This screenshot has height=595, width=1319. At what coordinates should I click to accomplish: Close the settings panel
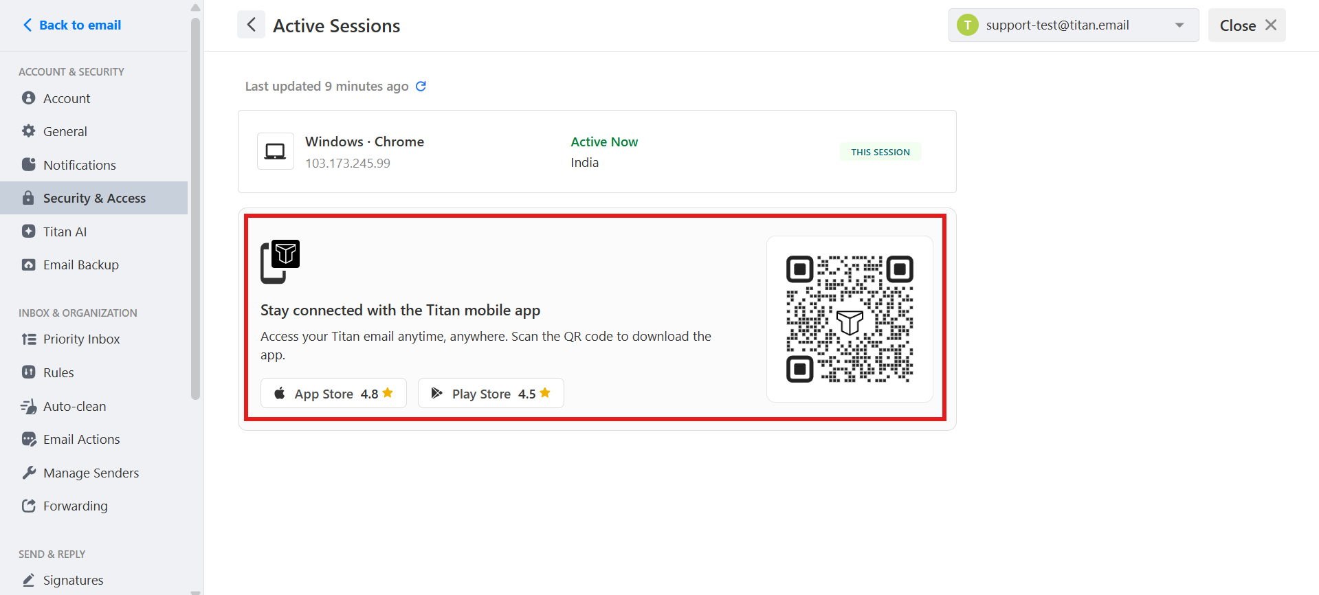click(1247, 25)
